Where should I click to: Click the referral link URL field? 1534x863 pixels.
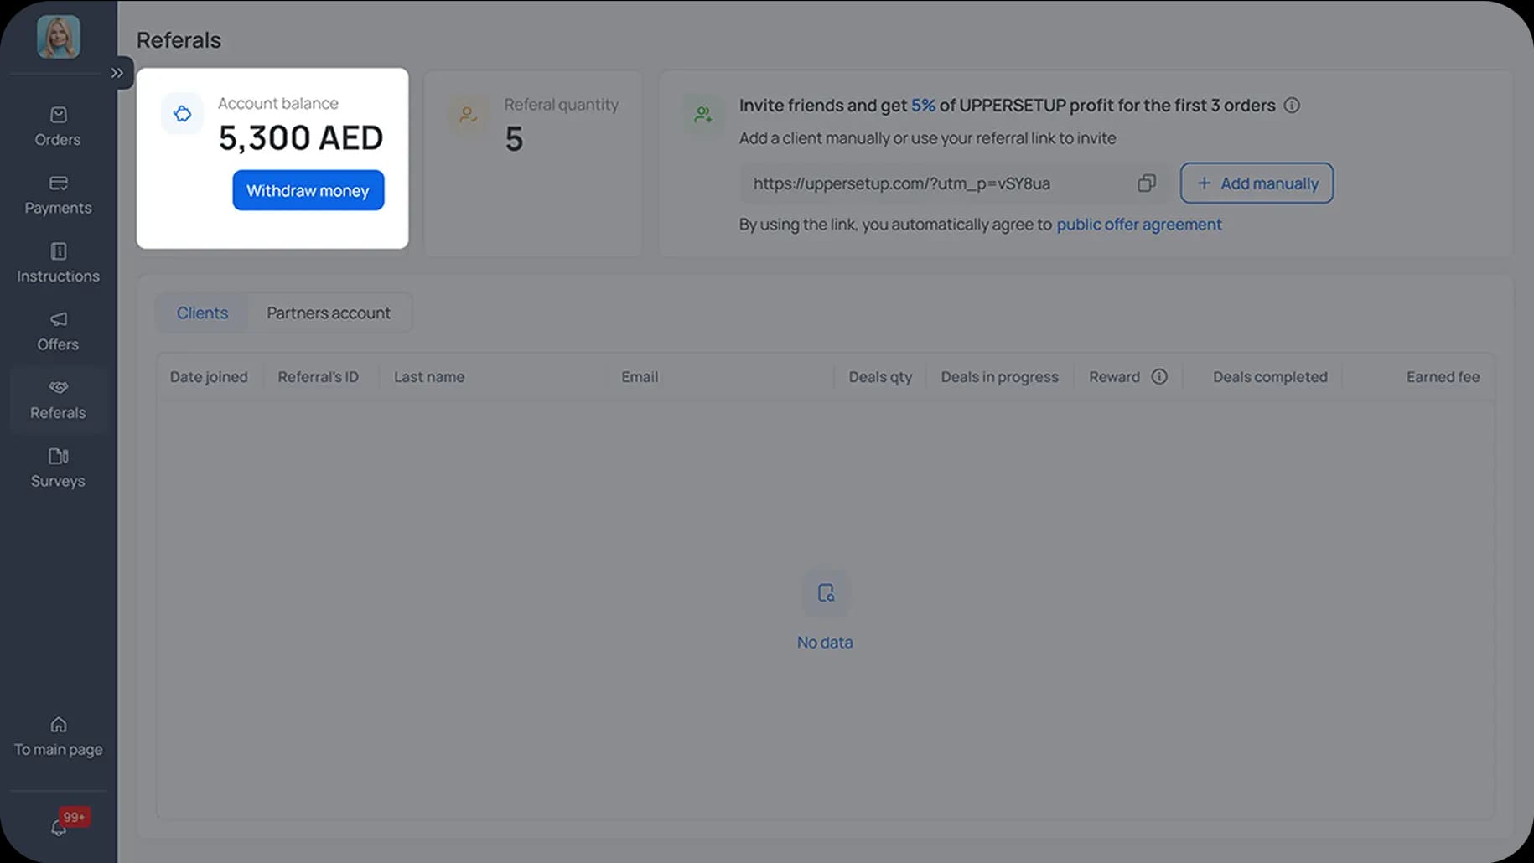(930, 183)
